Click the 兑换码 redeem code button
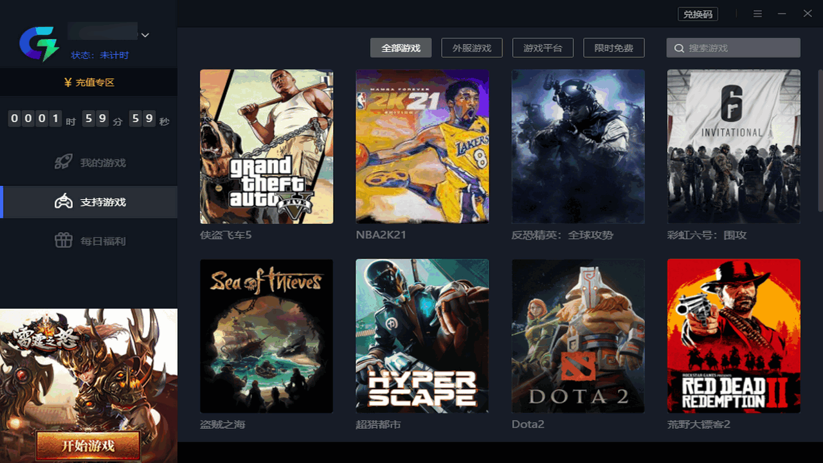Screen dimensions: 823x463 click(x=698, y=14)
